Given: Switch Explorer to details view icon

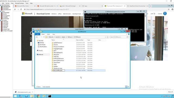Looking at the screenshot, I should [126, 87].
